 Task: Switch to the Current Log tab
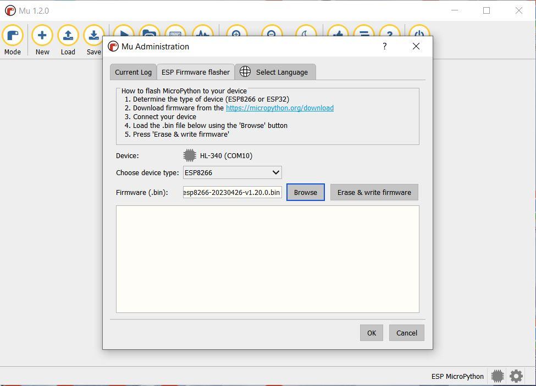pyautogui.click(x=134, y=72)
